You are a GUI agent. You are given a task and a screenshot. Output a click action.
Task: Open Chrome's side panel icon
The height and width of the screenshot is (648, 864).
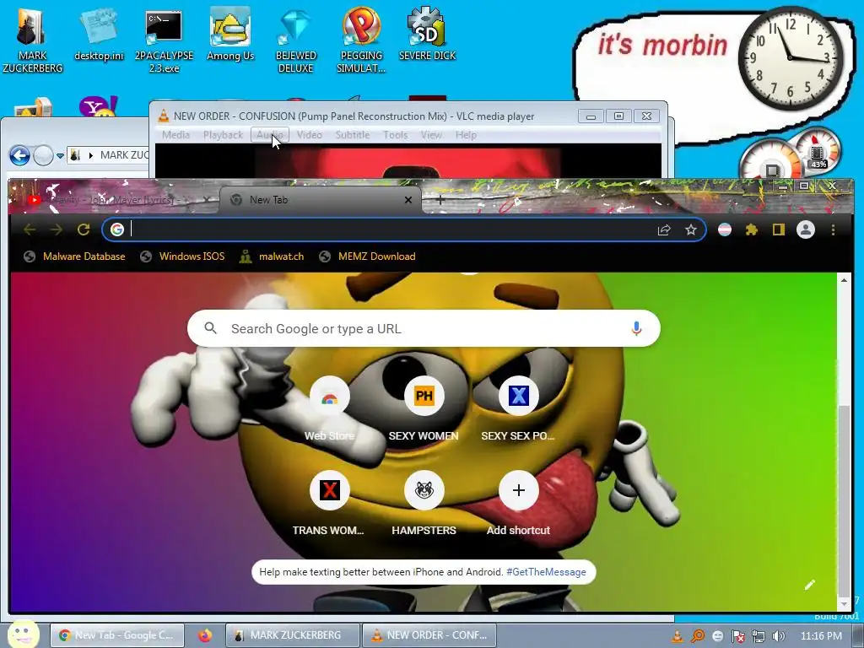coord(778,229)
